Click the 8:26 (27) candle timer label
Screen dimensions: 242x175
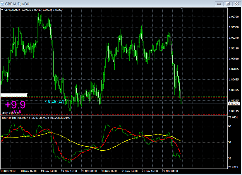55,101
